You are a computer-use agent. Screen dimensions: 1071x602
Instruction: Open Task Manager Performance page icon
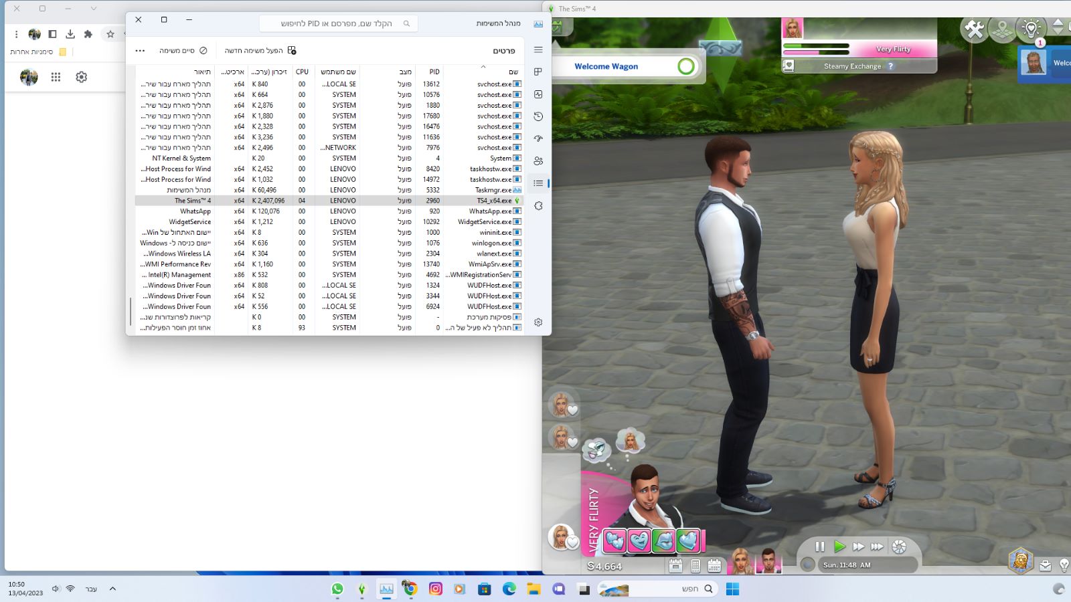pyautogui.click(x=538, y=94)
